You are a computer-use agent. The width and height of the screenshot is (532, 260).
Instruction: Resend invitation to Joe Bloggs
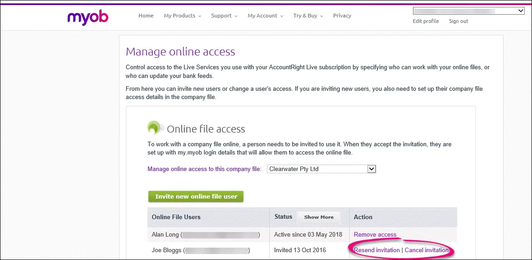(377, 250)
